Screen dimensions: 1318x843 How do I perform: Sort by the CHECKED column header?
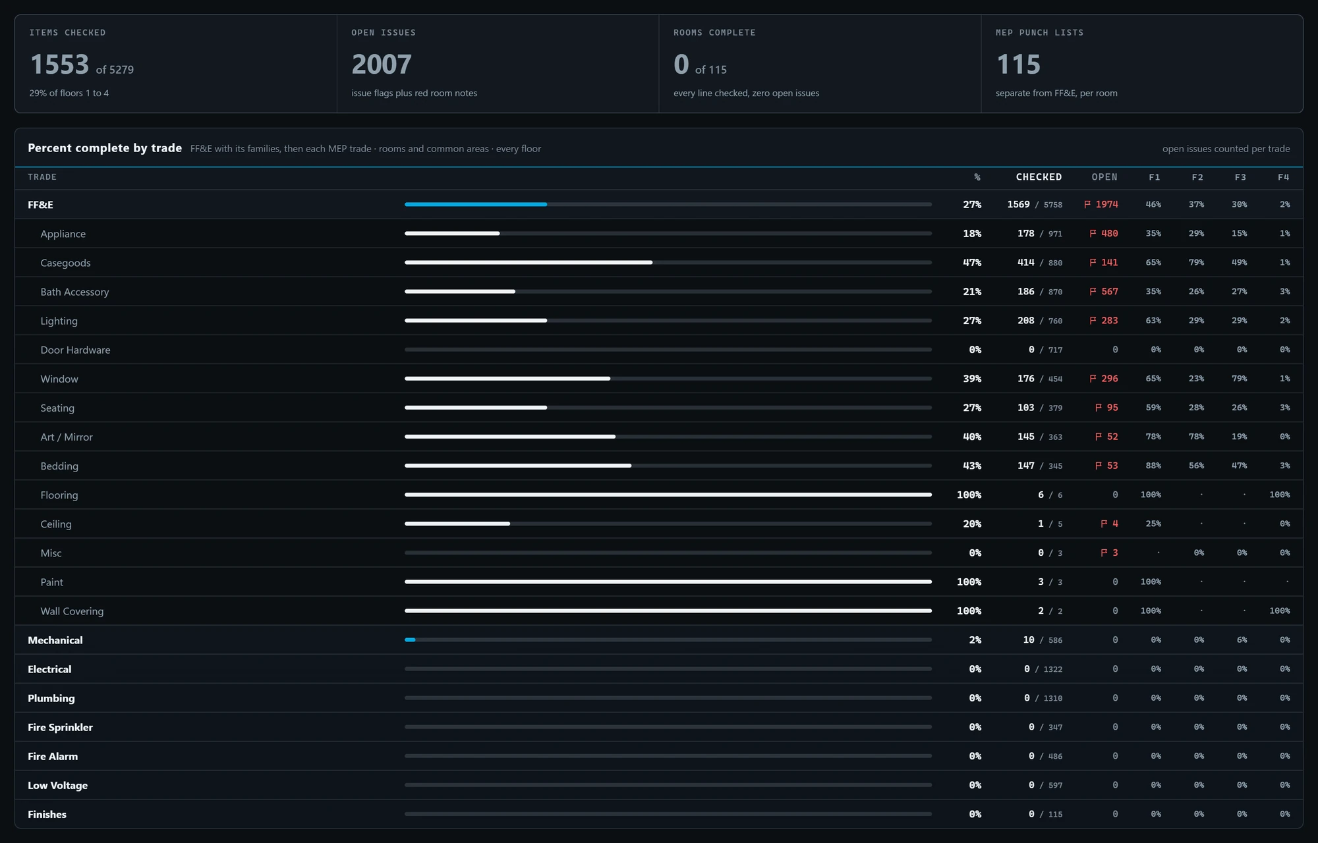click(1039, 177)
